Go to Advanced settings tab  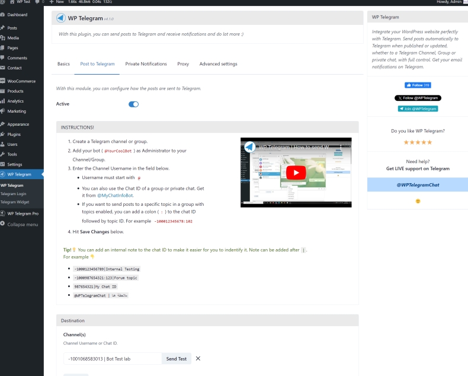[218, 64]
